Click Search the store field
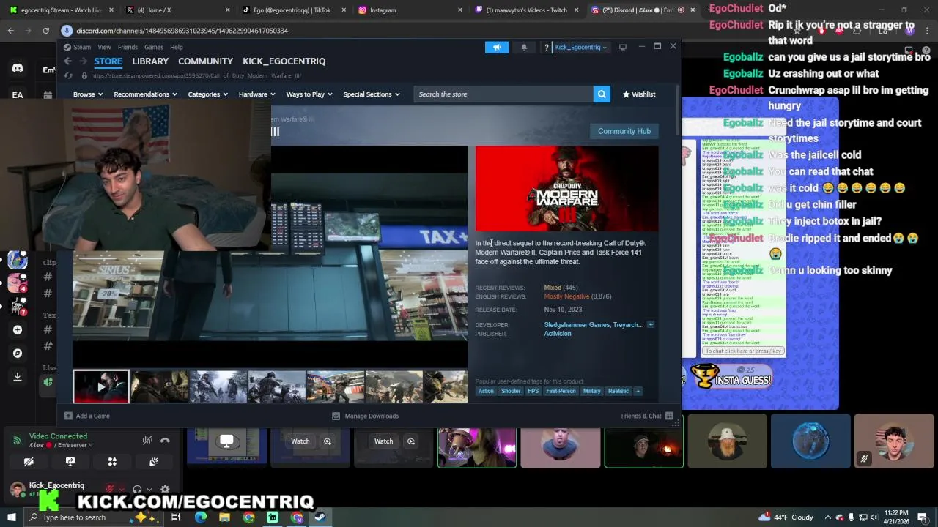 click(503, 94)
